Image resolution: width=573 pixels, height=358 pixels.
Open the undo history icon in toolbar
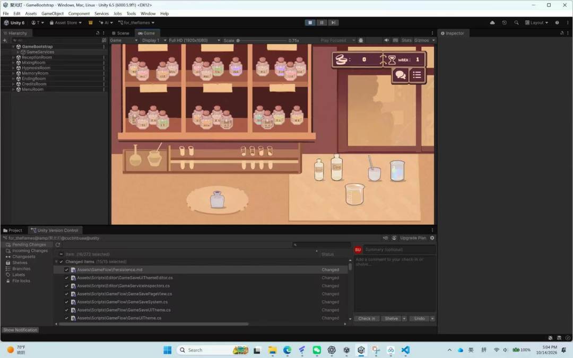505,23
